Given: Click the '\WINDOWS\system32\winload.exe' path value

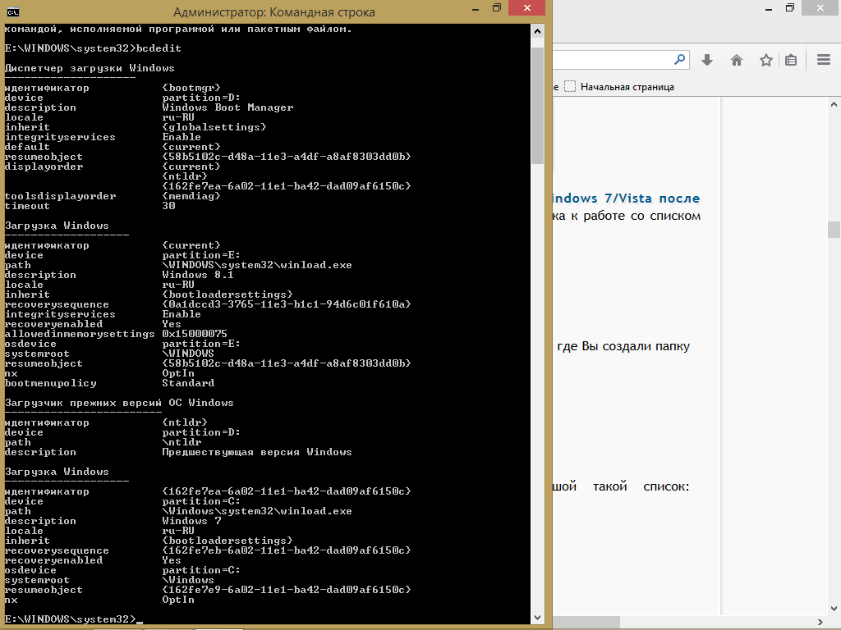Looking at the screenshot, I should 257,265.
